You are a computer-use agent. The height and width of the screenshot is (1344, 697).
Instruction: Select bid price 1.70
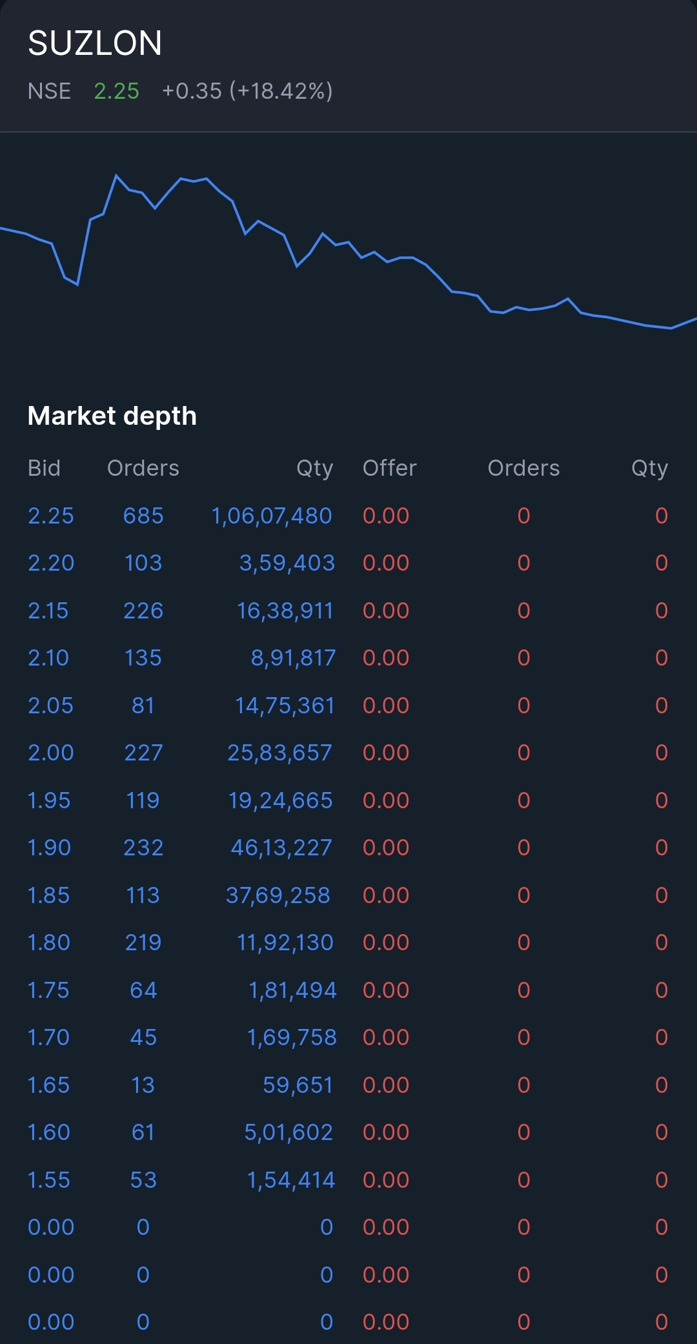(x=48, y=1037)
